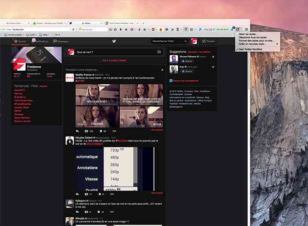Favorite the fujiiguru tweet

point(99,212)
